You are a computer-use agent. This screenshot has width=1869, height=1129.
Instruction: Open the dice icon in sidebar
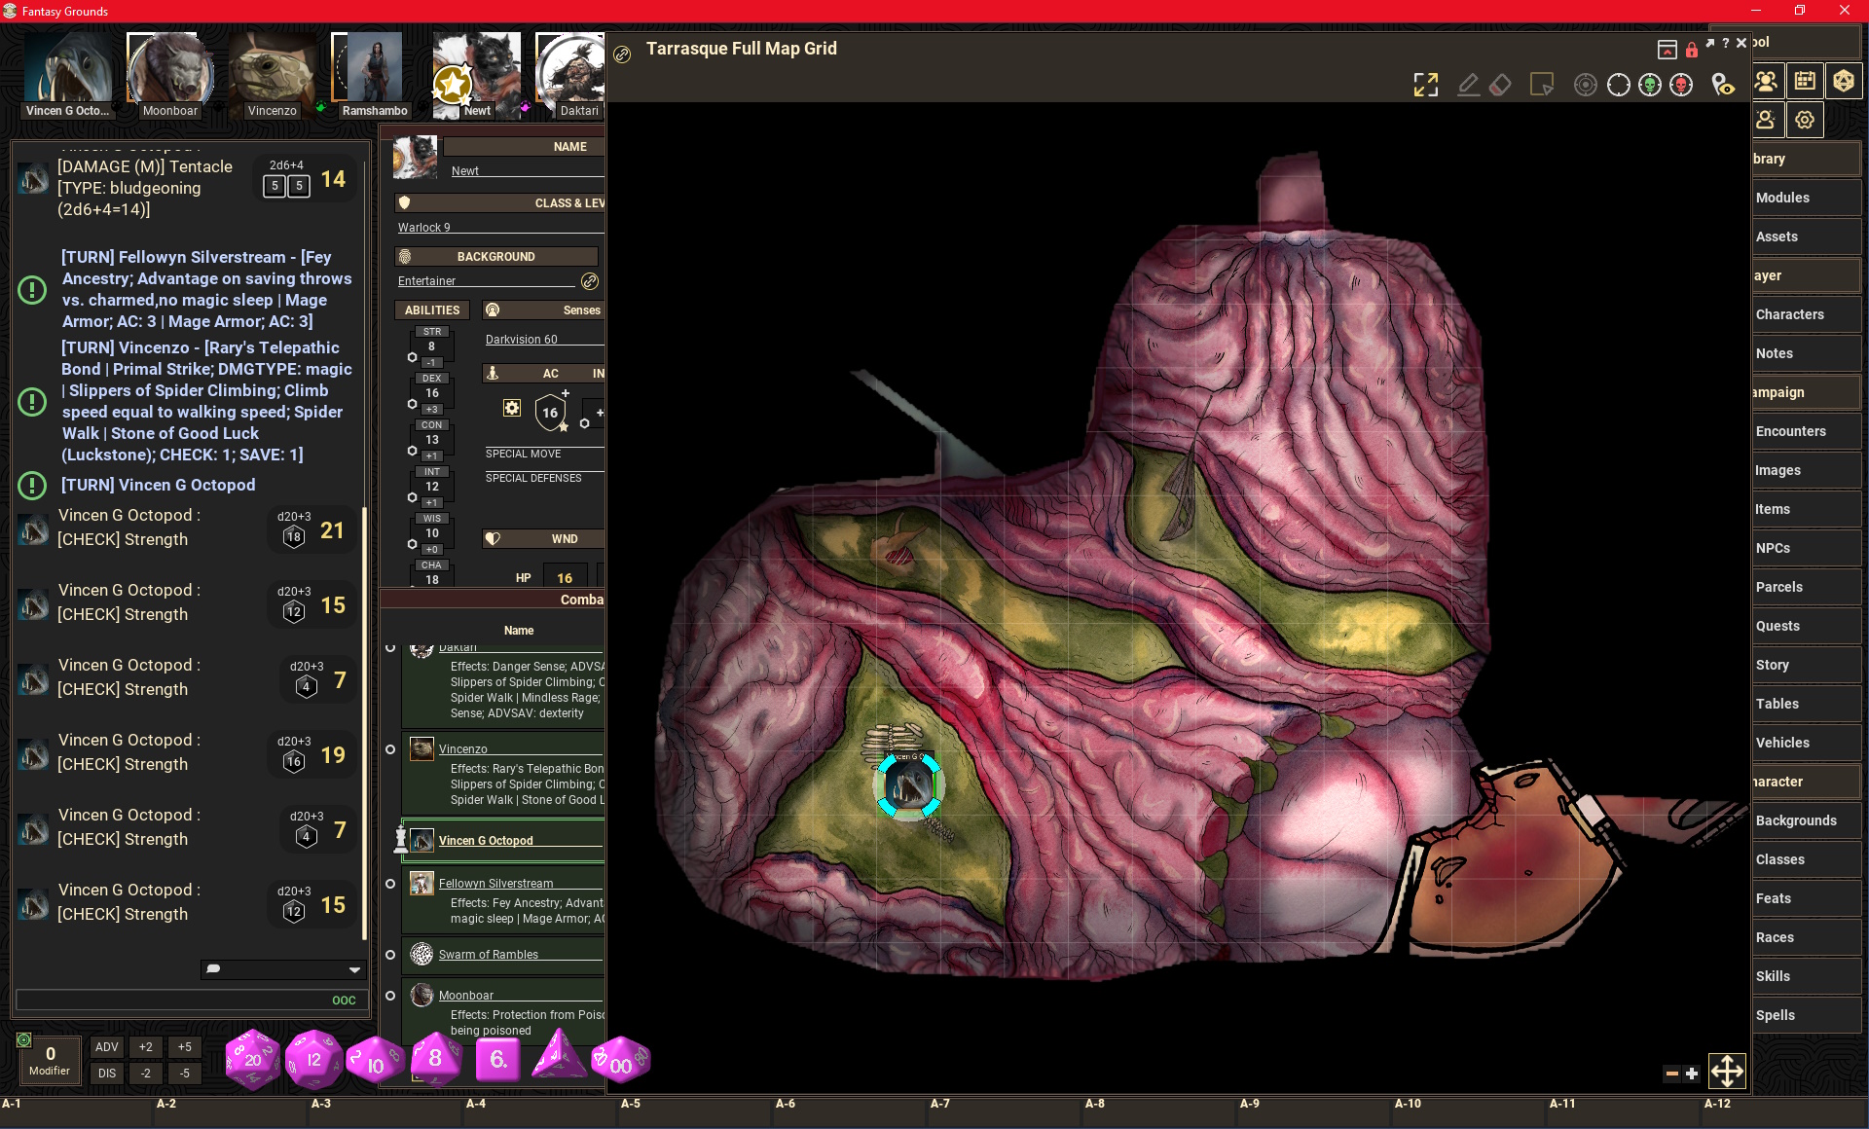click(1843, 81)
